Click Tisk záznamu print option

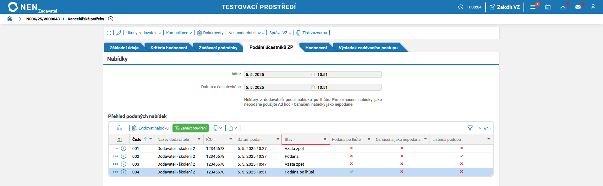click(x=311, y=33)
